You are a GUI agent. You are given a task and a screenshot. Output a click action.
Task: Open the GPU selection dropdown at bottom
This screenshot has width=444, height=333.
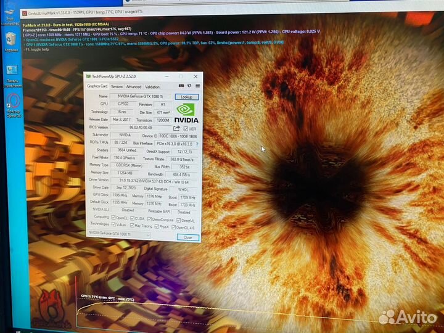[118, 234]
